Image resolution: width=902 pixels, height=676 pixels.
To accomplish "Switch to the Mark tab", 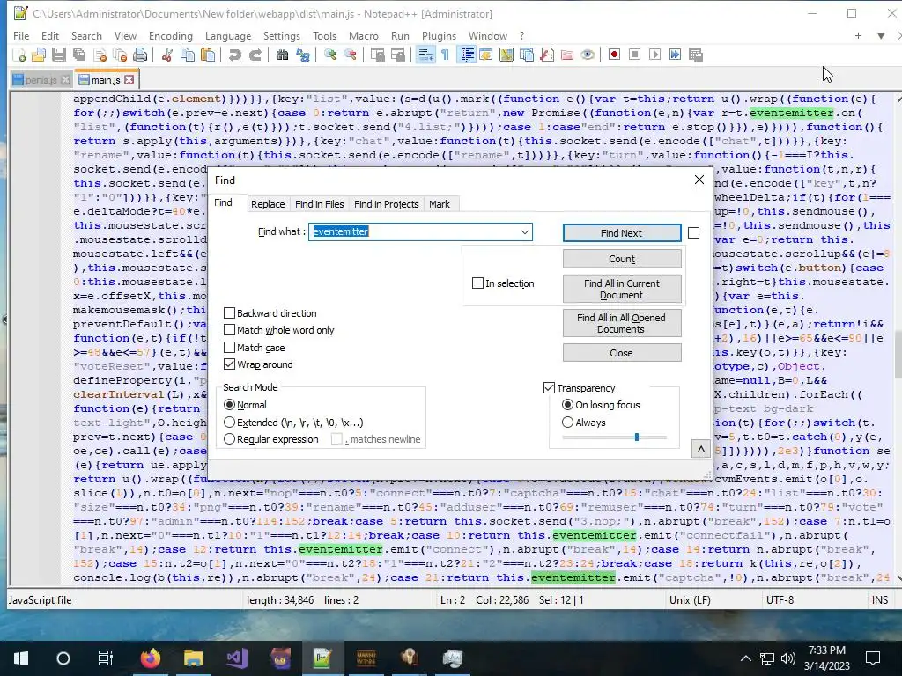I will point(440,204).
